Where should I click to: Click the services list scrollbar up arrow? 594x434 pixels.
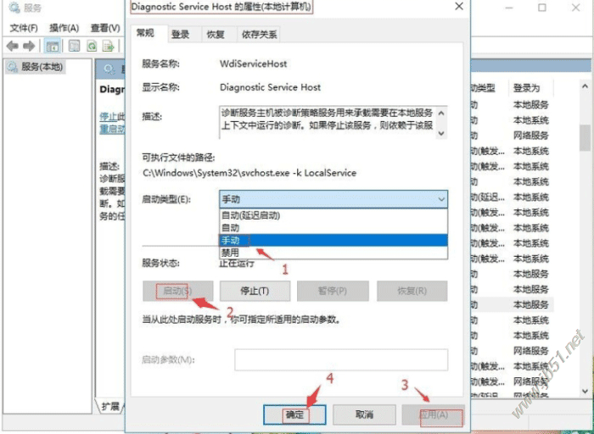(x=585, y=86)
